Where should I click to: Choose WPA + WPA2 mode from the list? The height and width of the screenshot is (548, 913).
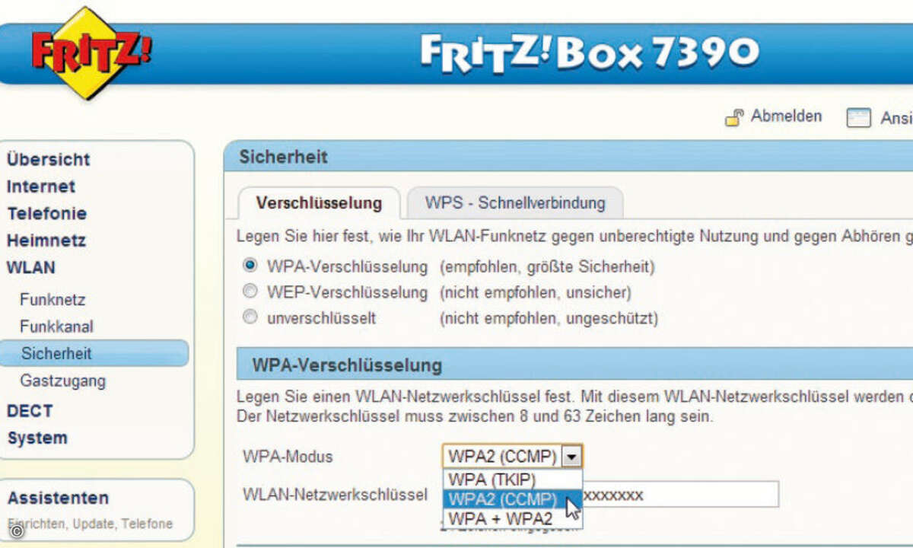coord(502,518)
